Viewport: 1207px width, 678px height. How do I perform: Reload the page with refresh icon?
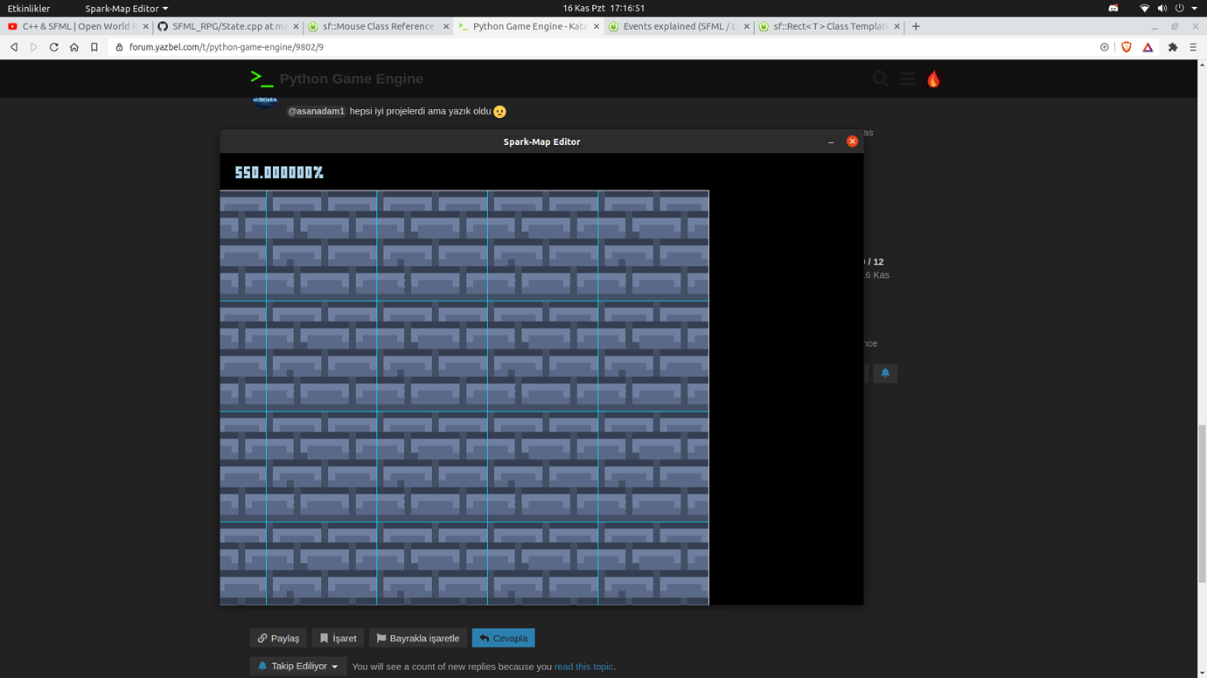(x=54, y=47)
